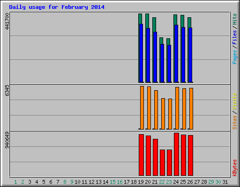
Task: Click the blue Files bar for day 26
Action: pyautogui.click(x=190, y=55)
